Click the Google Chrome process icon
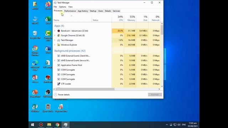228x128 pixels. (59, 36)
